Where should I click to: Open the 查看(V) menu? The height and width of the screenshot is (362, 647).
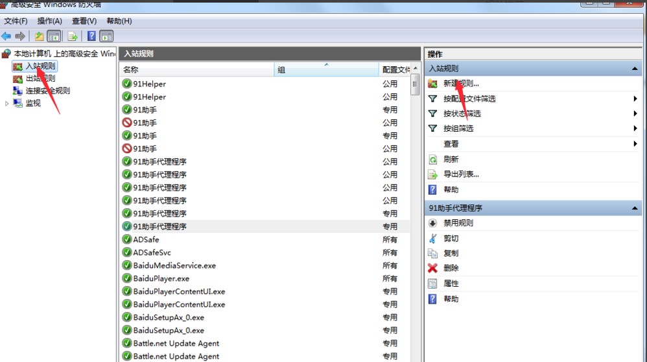[x=84, y=21]
